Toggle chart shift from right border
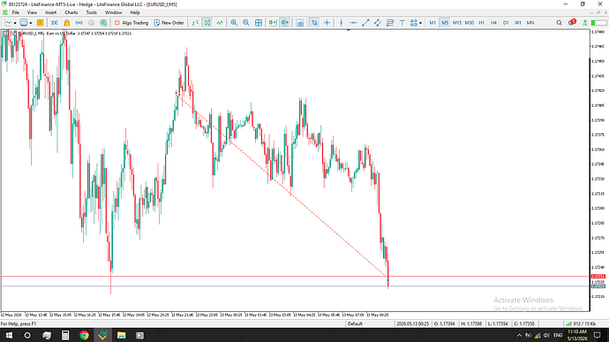The height and width of the screenshot is (342, 609). [x=285, y=23]
